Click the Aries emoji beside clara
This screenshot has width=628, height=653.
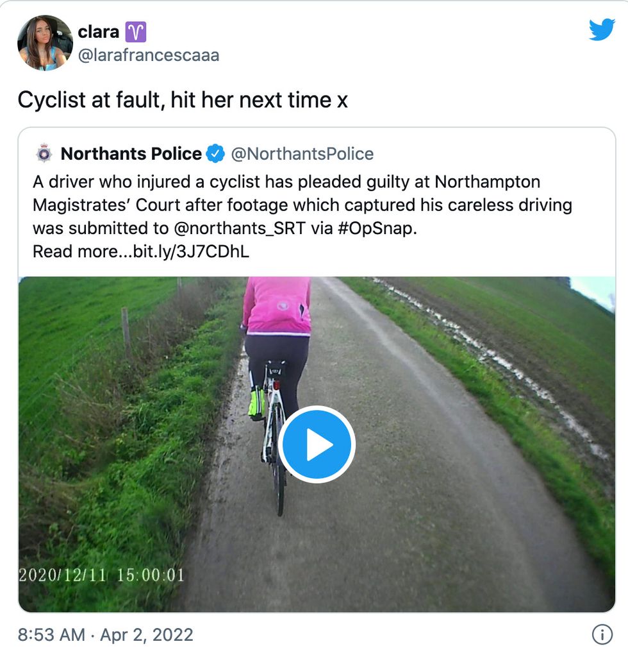coord(136,31)
